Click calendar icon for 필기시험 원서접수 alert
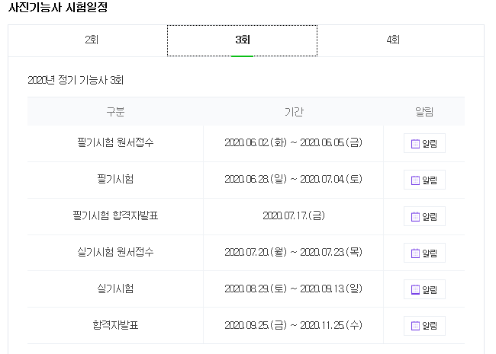Screen dimensions: 496x354 coord(415,144)
